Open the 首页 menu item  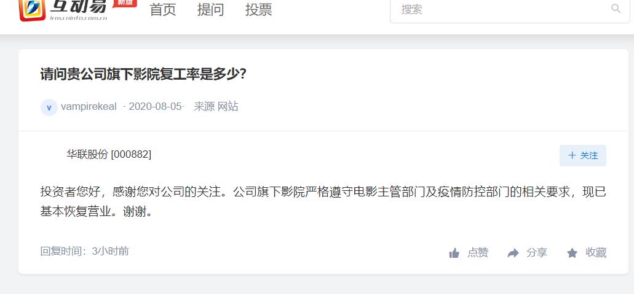(x=163, y=10)
